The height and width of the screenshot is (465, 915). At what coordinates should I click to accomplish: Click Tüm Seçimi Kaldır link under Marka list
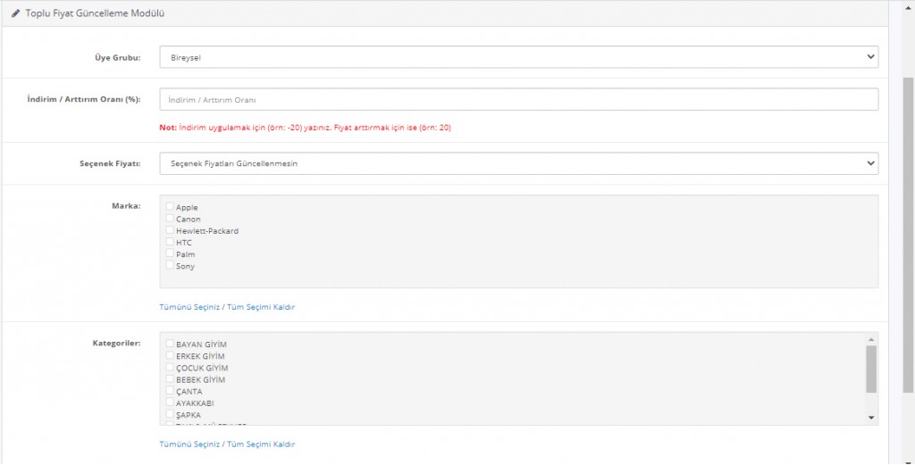coord(260,307)
